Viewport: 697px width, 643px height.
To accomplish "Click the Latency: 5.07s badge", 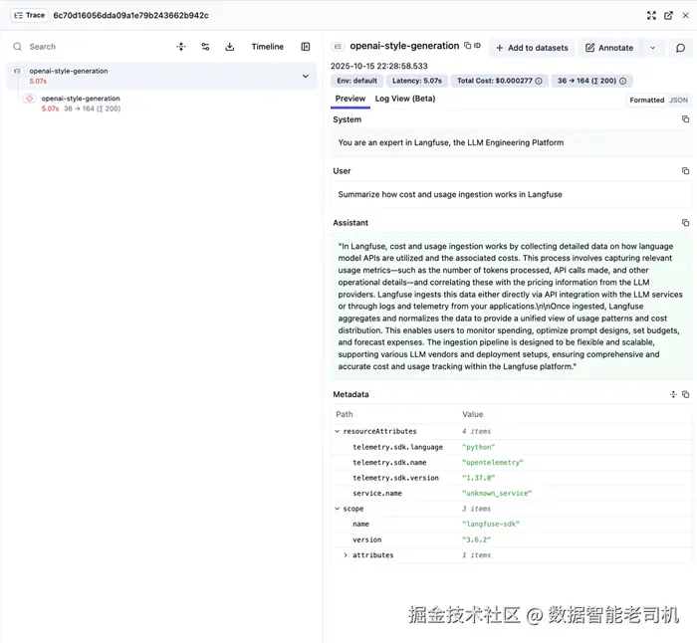I will [x=416, y=81].
